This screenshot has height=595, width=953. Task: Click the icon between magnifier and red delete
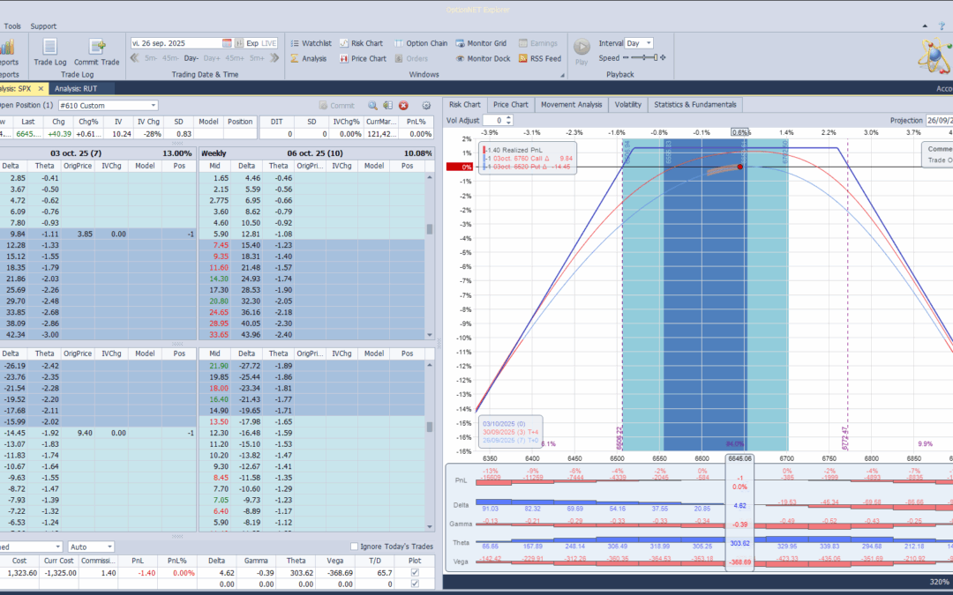(x=387, y=106)
